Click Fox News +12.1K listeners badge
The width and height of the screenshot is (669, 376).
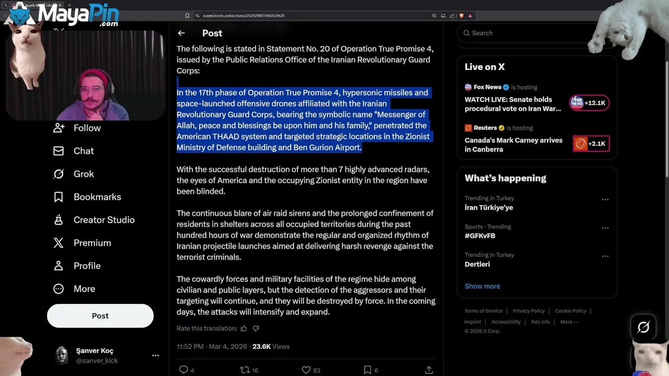click(589, 103)
